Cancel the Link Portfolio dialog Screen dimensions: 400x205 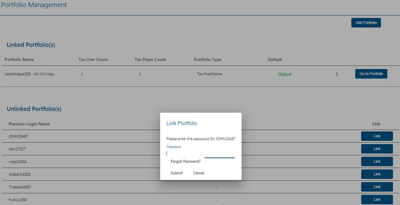(x=198, y=173)
